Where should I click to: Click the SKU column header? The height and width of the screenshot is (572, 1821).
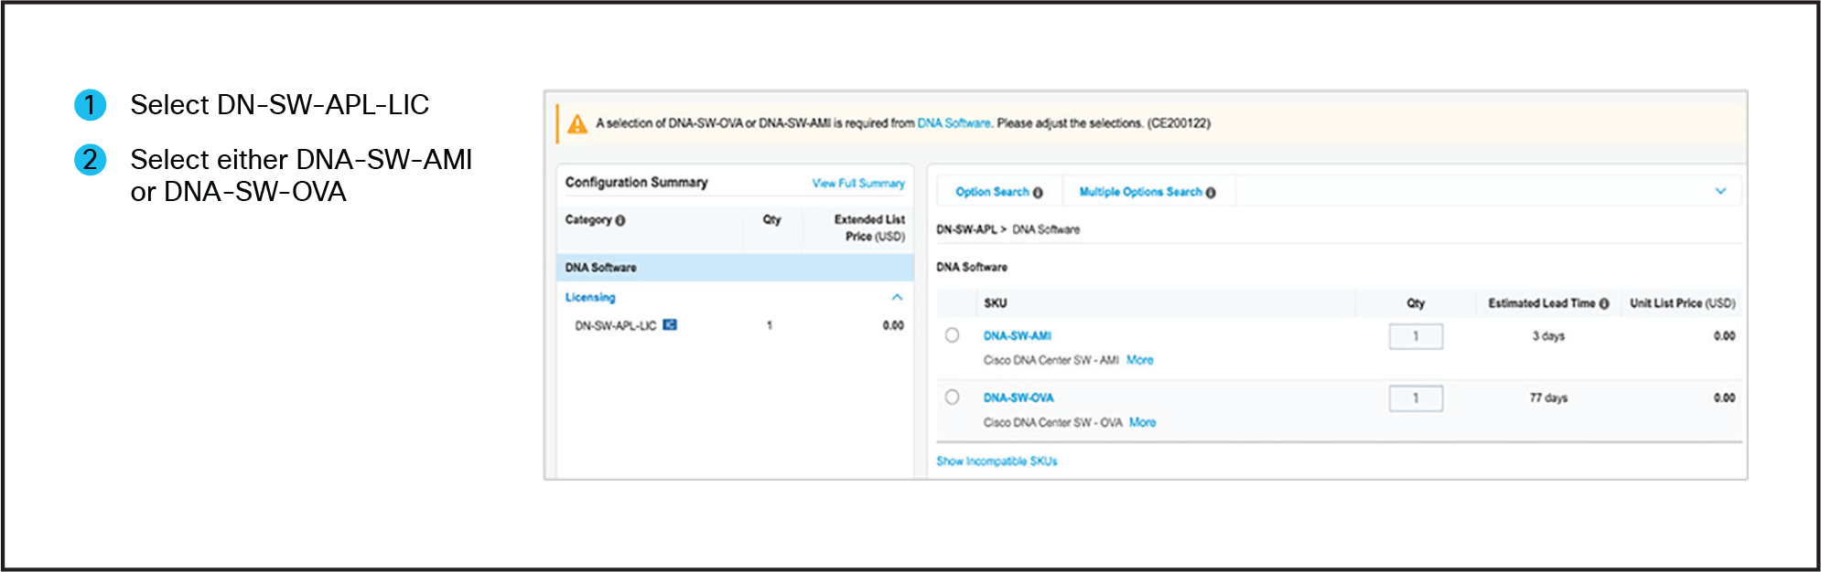(995, 303)
